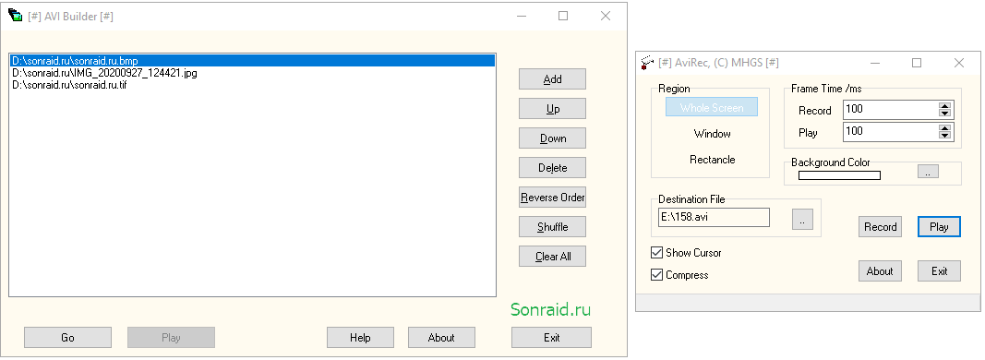This screenshot has height=360, width=985.
Task: Move the selected file Up
Action: coord(552,109)
